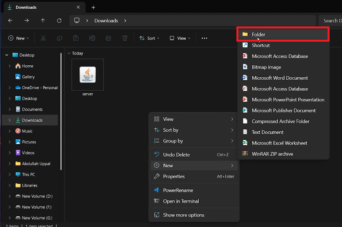Screen dimensions: 342x227
Task: Click the Rename icon in toolbar
Action: click(92, 38)
